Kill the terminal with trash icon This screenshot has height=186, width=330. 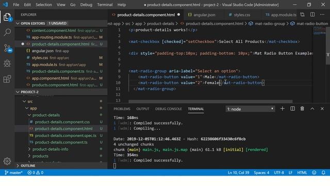[x=302, y=109]
